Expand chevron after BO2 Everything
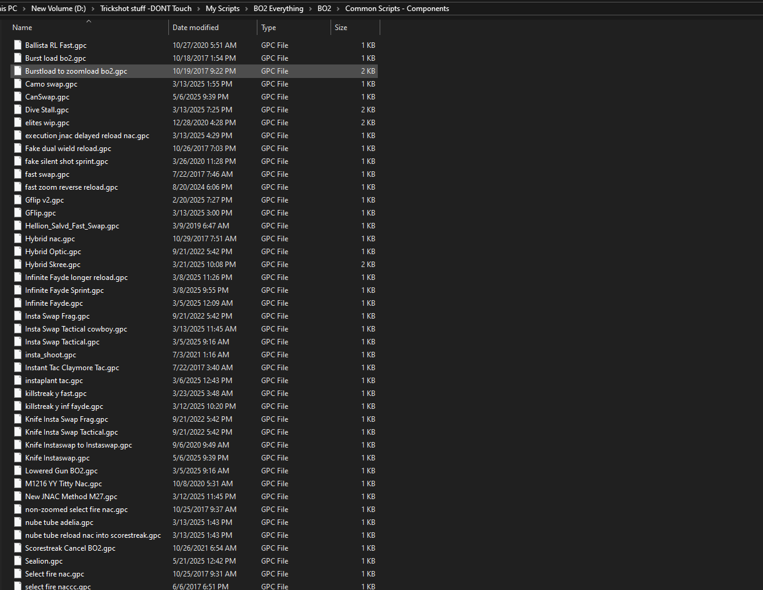This screenshot has width=763, height=590. pyautogui.click(x=311, y=9)
